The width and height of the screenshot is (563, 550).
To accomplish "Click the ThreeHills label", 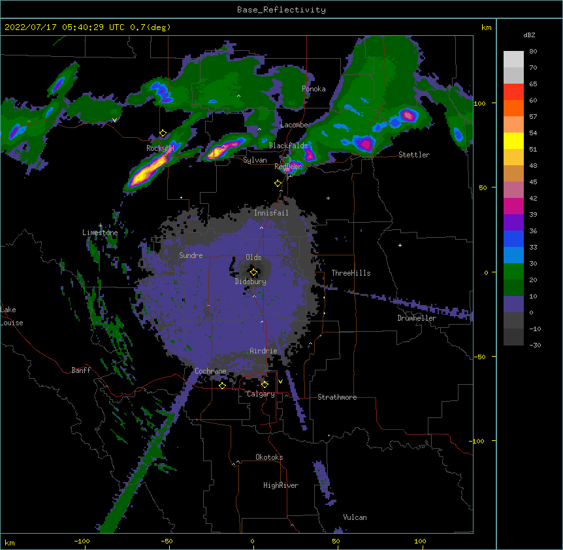I will tap(351, 273).
